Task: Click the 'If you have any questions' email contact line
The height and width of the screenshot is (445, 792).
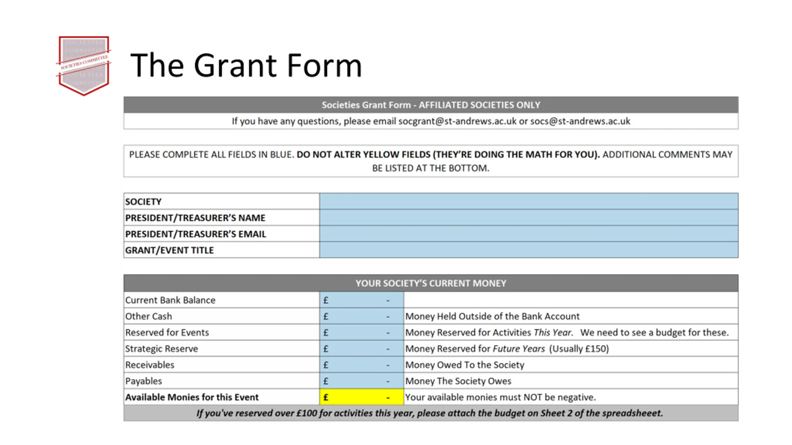Action: pos(431,121)
